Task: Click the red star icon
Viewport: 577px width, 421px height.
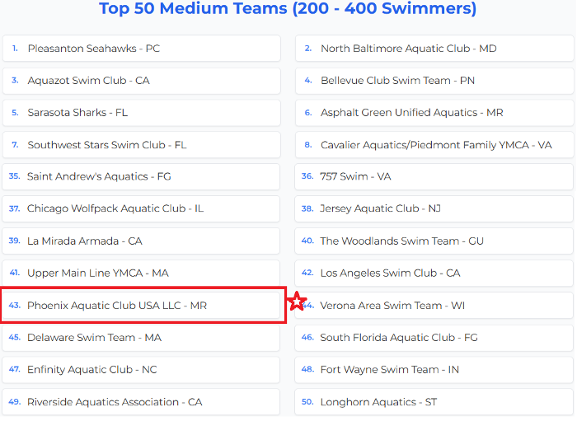Action: pos(297,302)
